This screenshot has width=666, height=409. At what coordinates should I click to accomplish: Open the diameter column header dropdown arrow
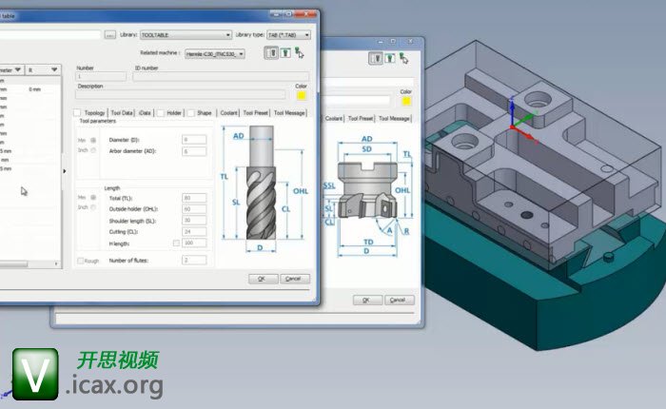pyautogui.click(x=18, y=69)
